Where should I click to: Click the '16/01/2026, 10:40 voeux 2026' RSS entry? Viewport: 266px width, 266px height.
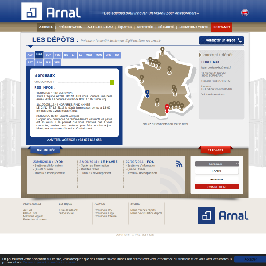coord(55,93)
